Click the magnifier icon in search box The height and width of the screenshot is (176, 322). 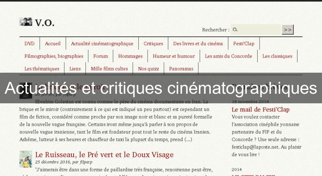235,29
